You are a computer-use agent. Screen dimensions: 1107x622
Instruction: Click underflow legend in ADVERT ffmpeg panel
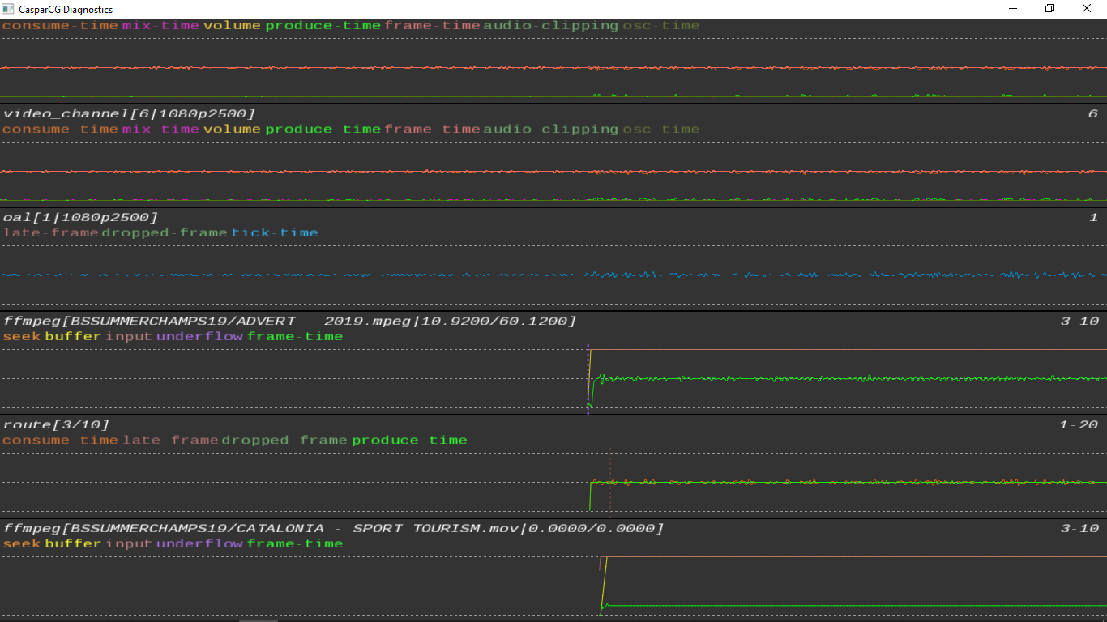pos(200,337)
